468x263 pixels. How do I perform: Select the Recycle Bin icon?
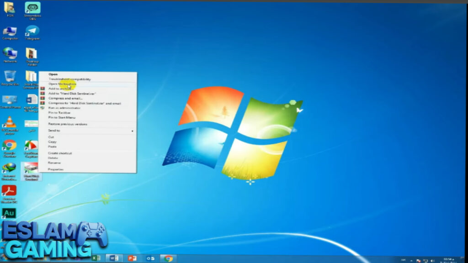tap(10, 77)
